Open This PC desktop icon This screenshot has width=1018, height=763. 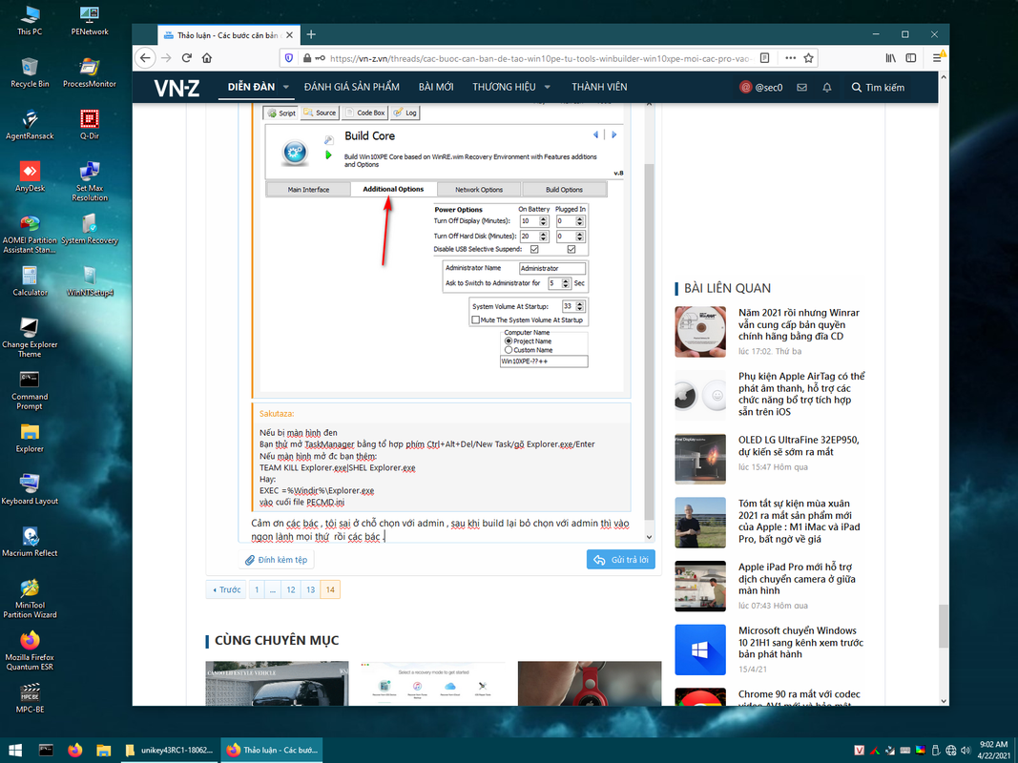coord(30,19)
